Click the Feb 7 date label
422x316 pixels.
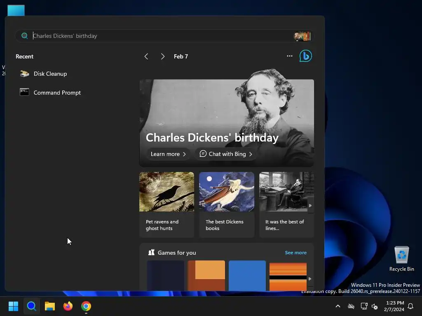[x=181, y=56]
